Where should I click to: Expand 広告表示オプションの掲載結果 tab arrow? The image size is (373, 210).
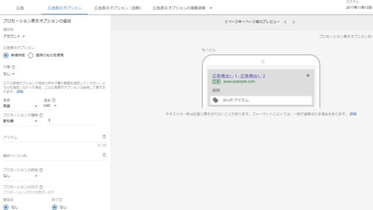[x=210, y=8]
